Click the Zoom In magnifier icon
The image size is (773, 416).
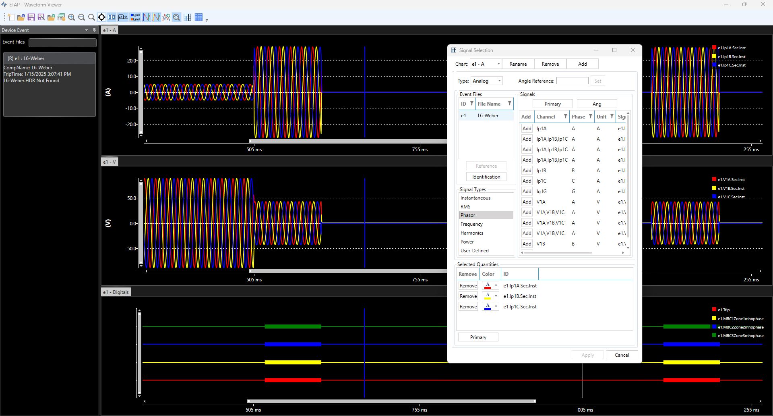click(x=72, y=17)
